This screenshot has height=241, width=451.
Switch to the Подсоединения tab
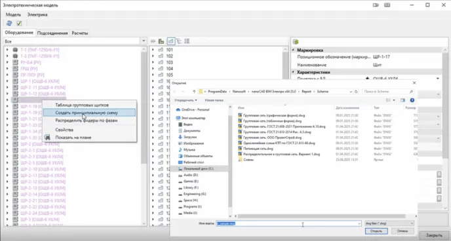(x=52, y=33)
